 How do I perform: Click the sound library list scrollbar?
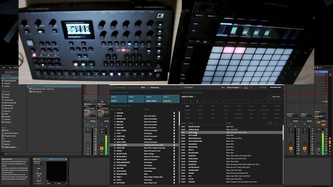283,133
